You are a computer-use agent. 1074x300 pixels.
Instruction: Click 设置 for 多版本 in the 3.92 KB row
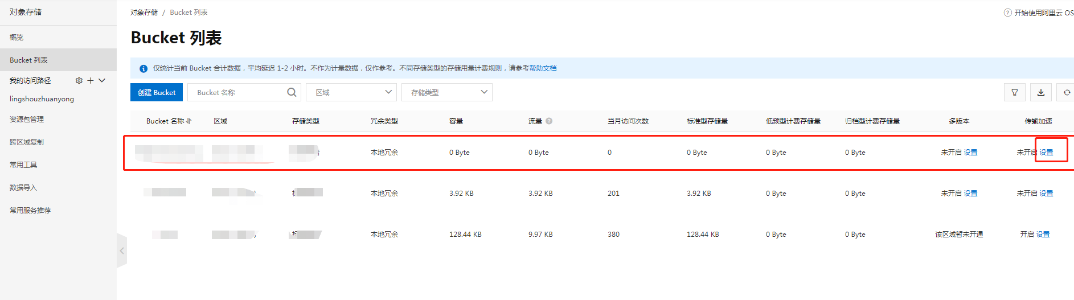pos(970,194)
